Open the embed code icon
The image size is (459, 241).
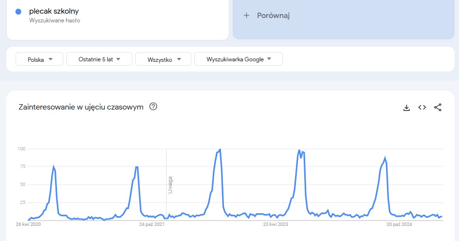click(422, 108)
